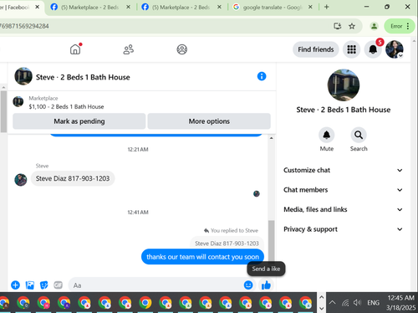This screenshot has width=418, height=313.
Task: Open Chrome profile icon
Action: (x=374, y=26)
